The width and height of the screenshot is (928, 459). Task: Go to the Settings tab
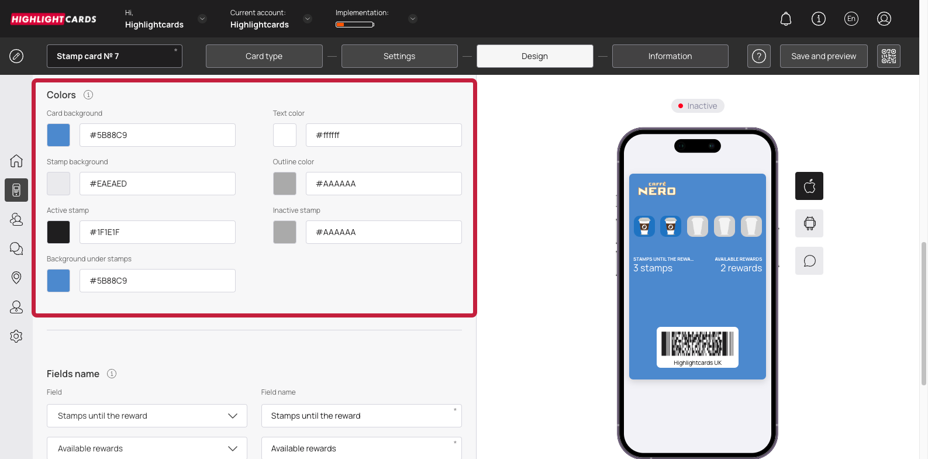point(399,56)
